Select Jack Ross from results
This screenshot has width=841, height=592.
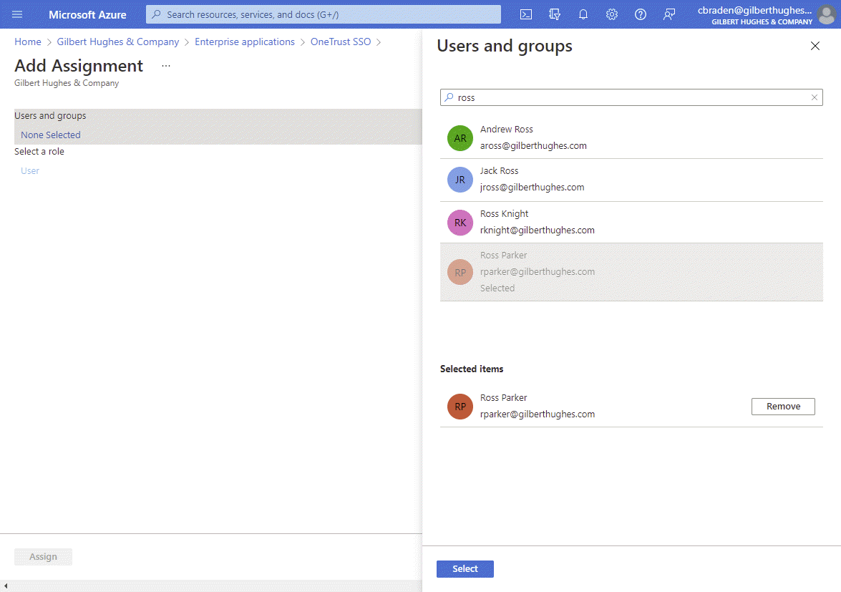tap(631, 180)
